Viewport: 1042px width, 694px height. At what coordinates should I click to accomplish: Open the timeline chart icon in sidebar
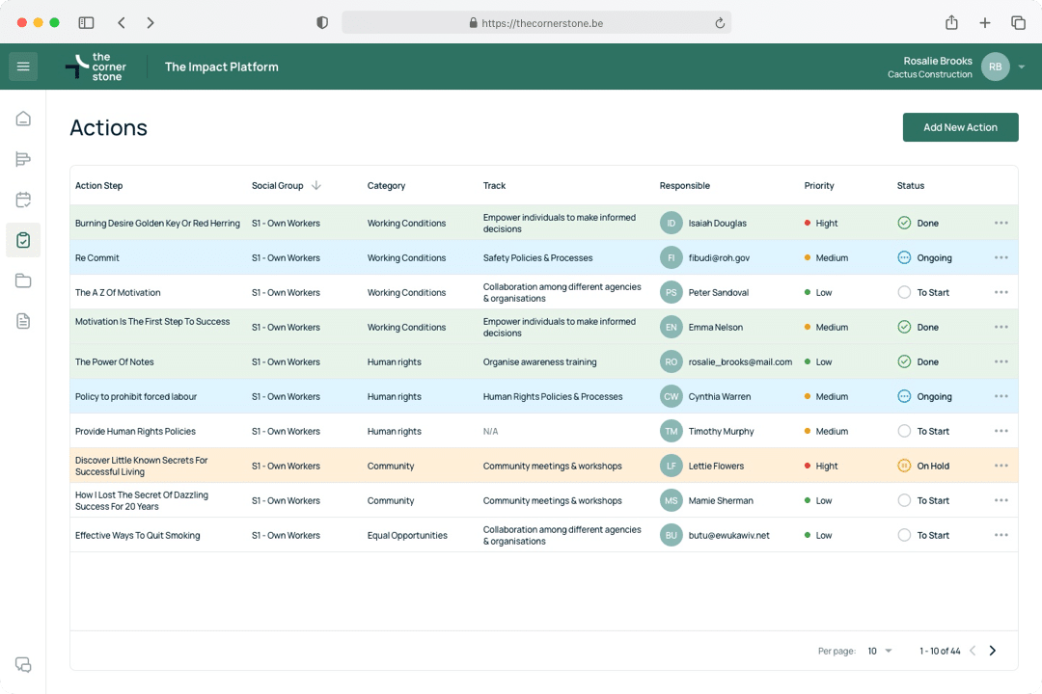23,159
